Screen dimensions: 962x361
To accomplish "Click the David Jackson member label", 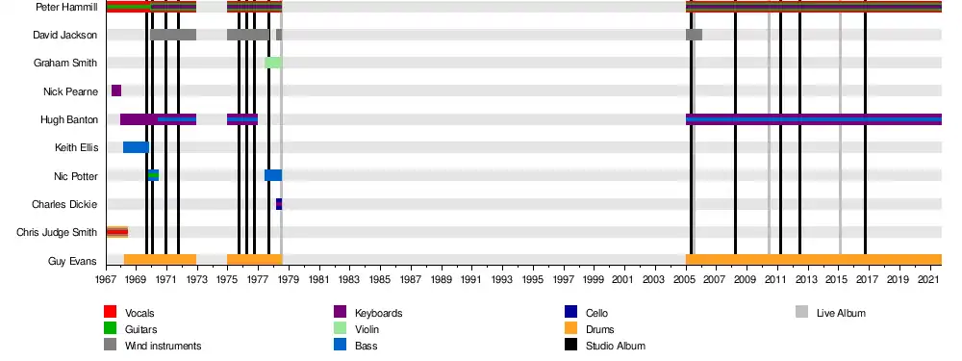I will [65, 35].
